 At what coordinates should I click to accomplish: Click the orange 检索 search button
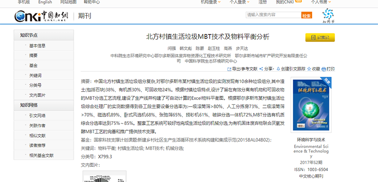coord(307,15)
